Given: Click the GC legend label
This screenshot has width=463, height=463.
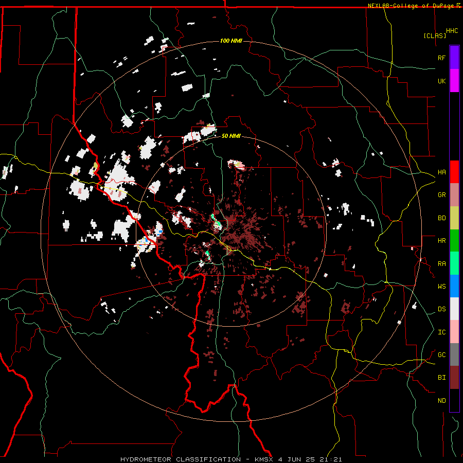Looking at the screenshot, I should (441, 355).
